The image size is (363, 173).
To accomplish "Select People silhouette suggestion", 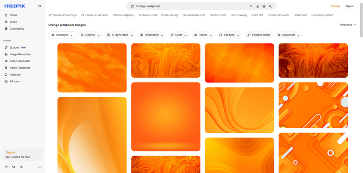I will pyautogui.click(x=278, y=15).
